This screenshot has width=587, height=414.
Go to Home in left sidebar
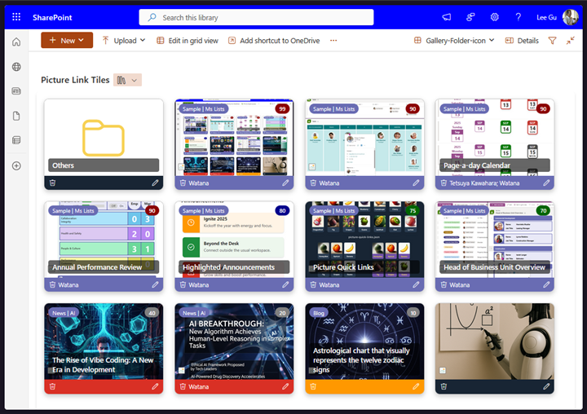point(16,42)
